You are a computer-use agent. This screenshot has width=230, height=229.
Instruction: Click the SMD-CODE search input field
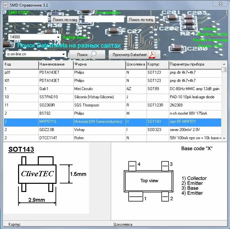(x=28, y=19)
